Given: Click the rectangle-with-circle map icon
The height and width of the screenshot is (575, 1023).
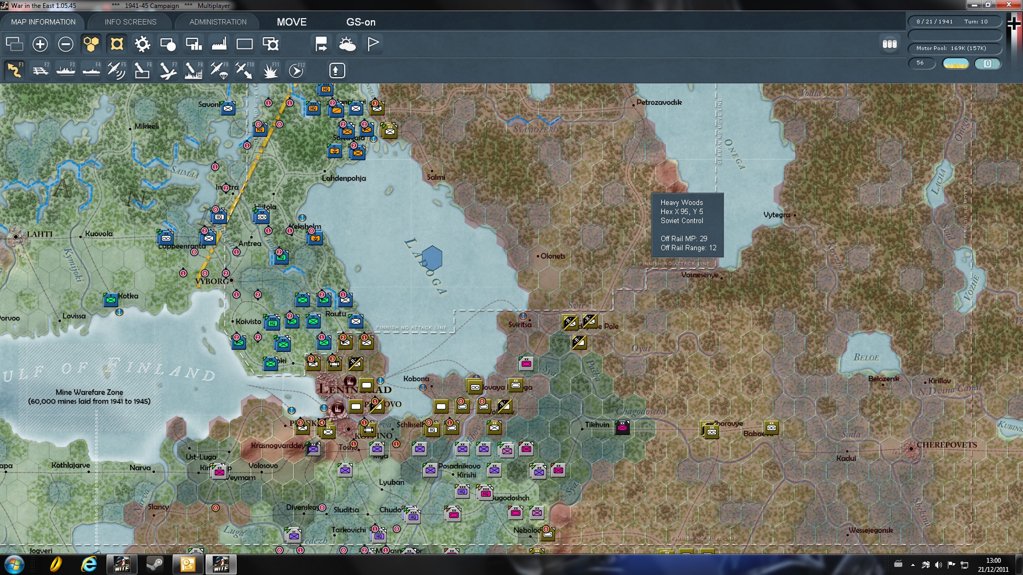Looking at the screenshot, I should click(168, 44).
